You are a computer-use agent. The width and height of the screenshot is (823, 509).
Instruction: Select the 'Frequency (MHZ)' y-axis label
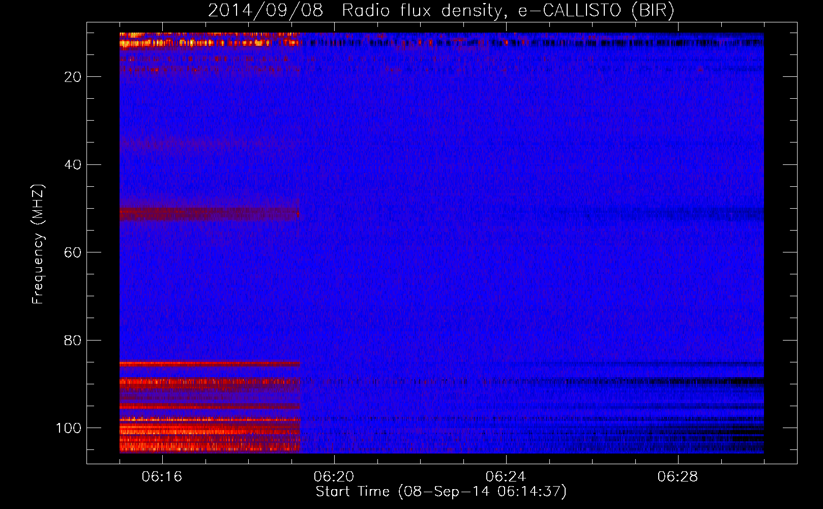pyautogui.click(x=38, y=244)
